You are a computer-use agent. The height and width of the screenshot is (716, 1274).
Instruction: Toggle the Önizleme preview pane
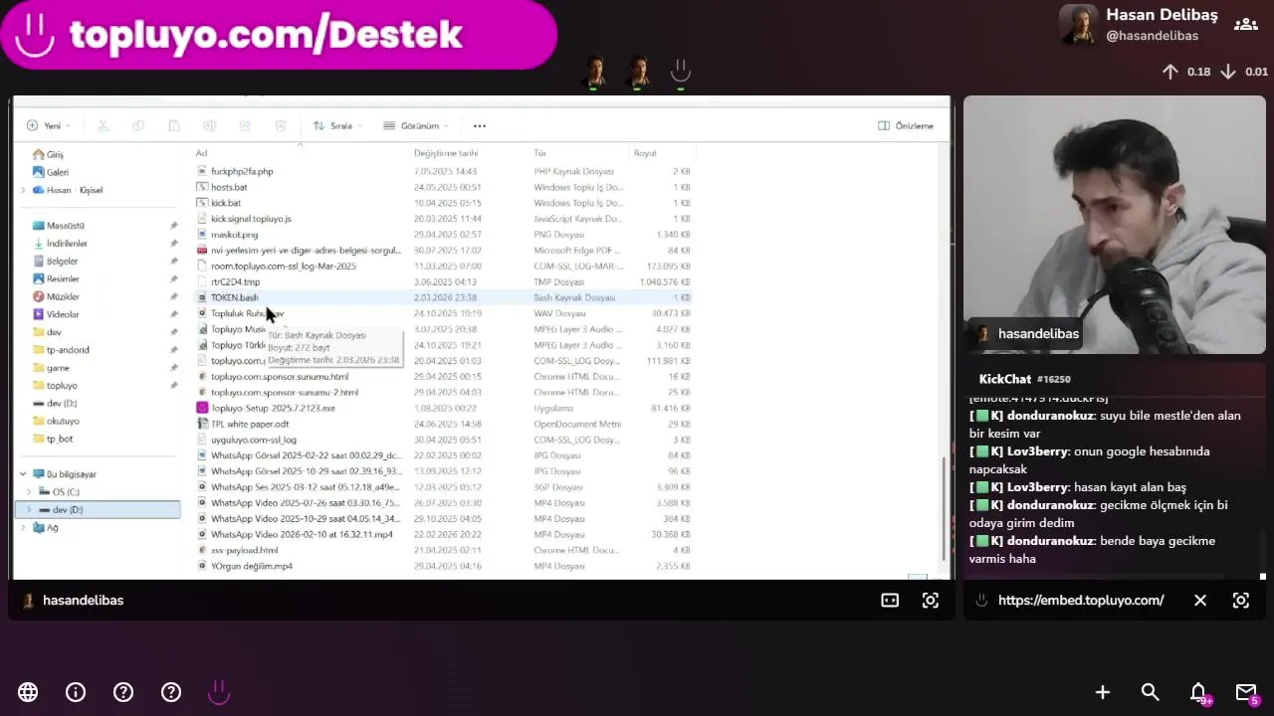click(906, 126)
